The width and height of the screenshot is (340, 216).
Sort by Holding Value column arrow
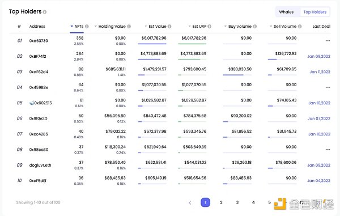[96, 27]
